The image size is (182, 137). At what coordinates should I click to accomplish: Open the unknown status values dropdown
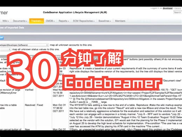click(5, 50)
